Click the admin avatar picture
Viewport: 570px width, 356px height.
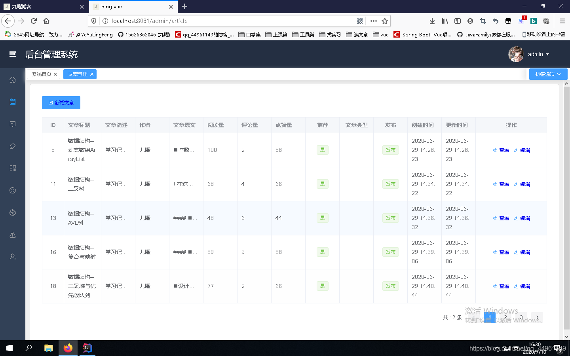click(516, 54)
